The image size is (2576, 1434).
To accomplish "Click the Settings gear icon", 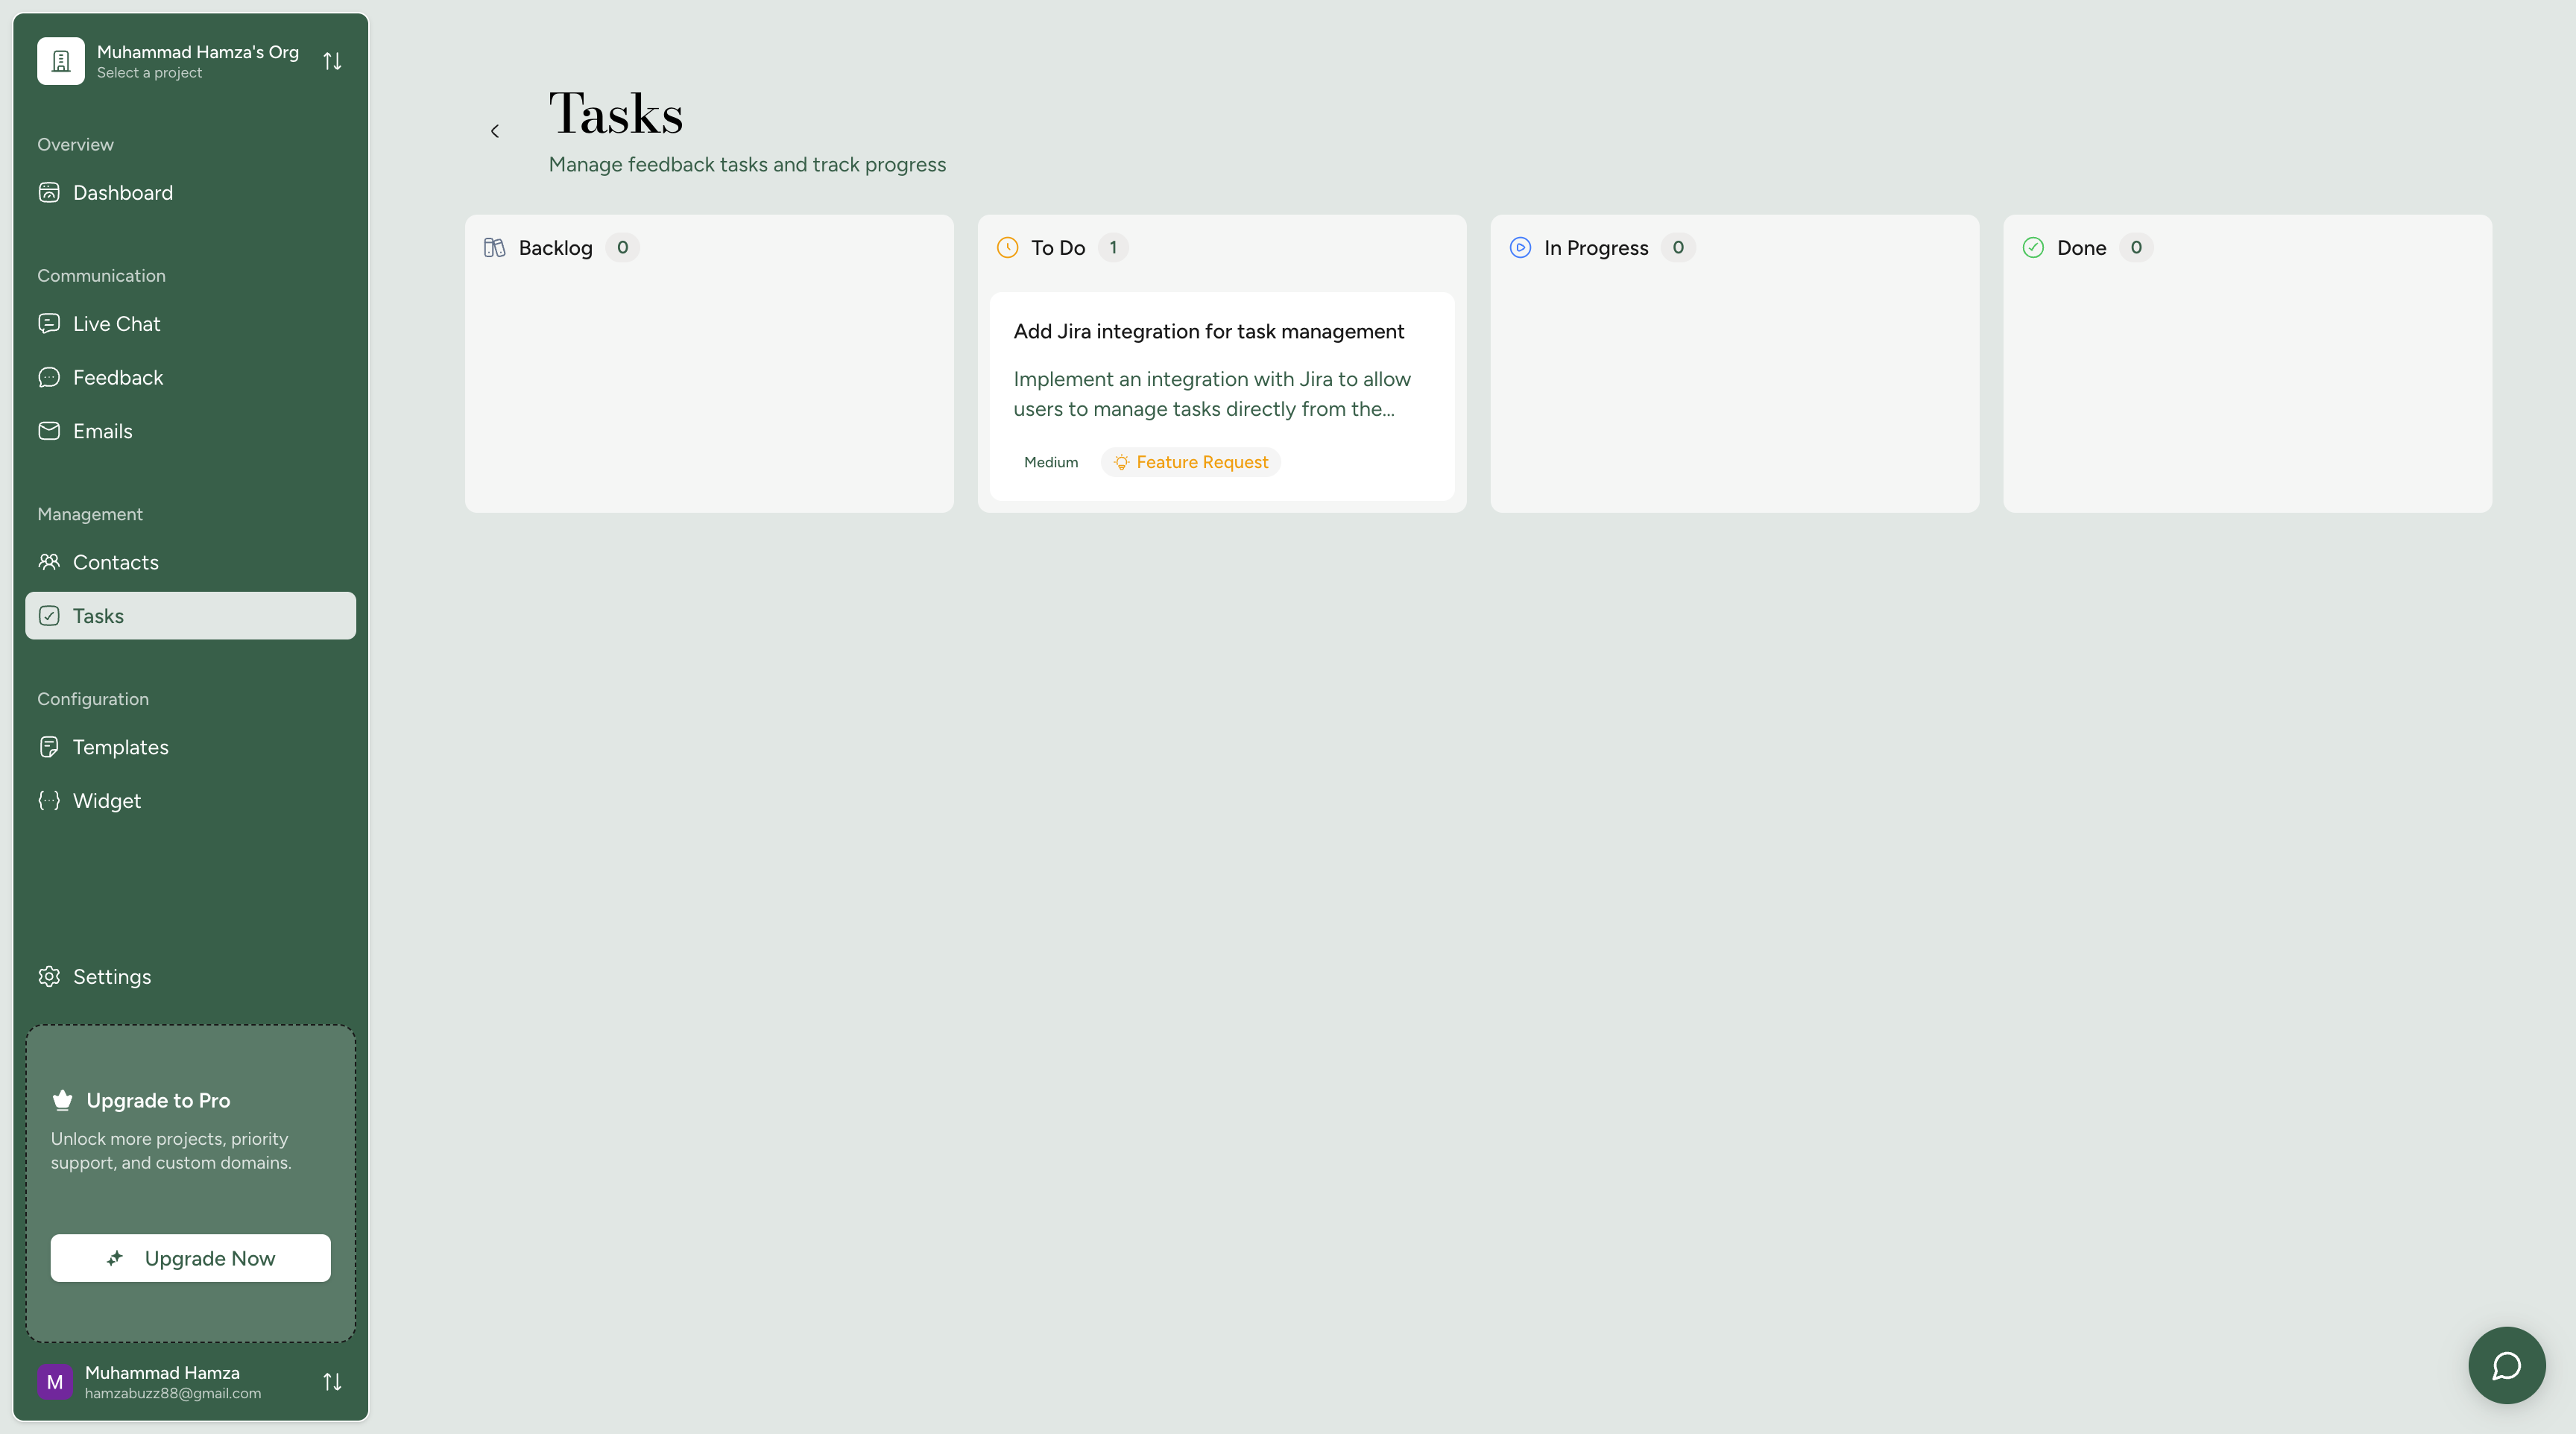I will click(49, 976).
